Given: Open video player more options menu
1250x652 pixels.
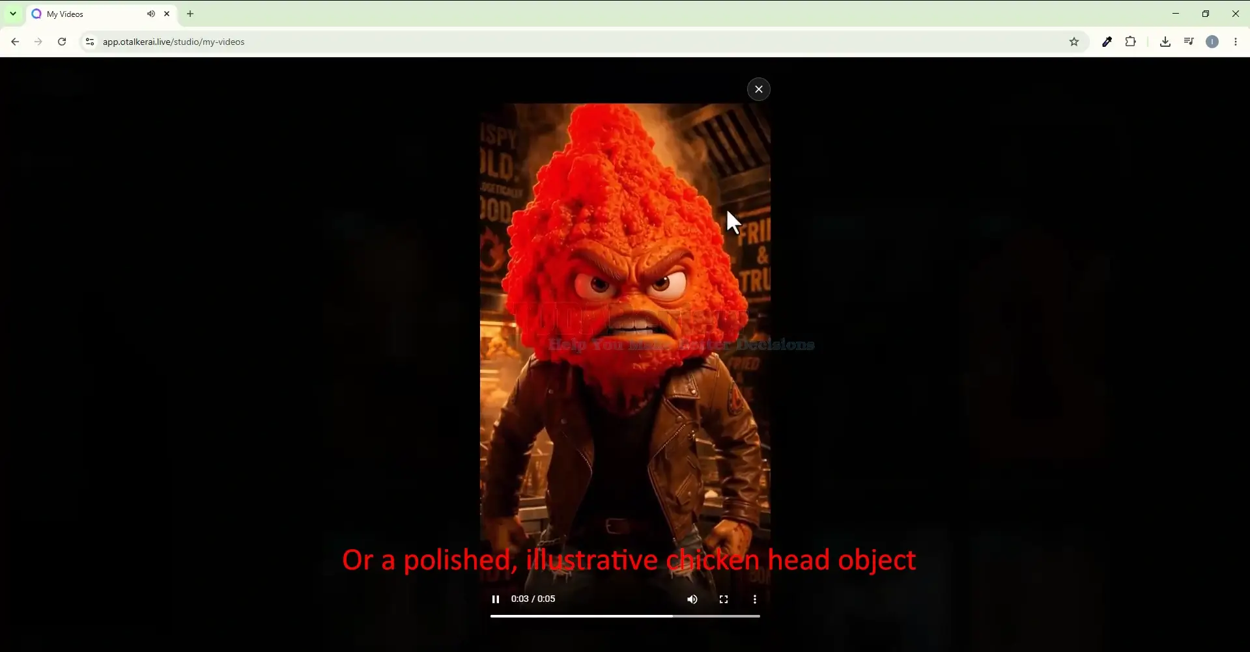Looking at the screenshot, I should coord(755,600).
